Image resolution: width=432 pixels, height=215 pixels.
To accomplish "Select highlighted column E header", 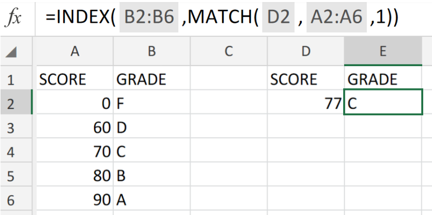I will tap(383, 51).
